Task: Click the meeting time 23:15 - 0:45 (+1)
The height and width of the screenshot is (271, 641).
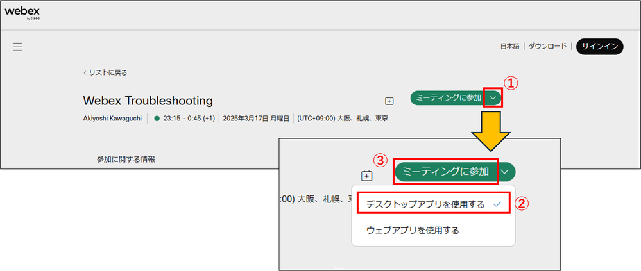Action: point(189,119)
